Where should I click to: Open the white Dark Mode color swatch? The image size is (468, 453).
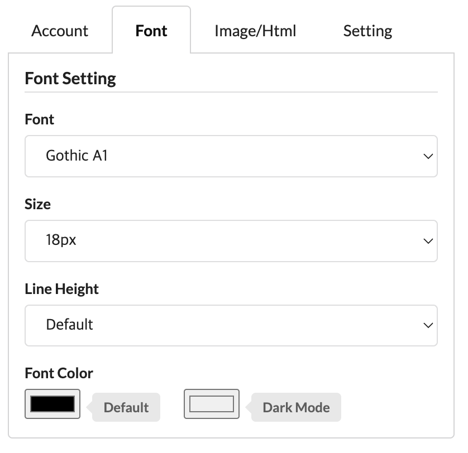click(212, 404)
